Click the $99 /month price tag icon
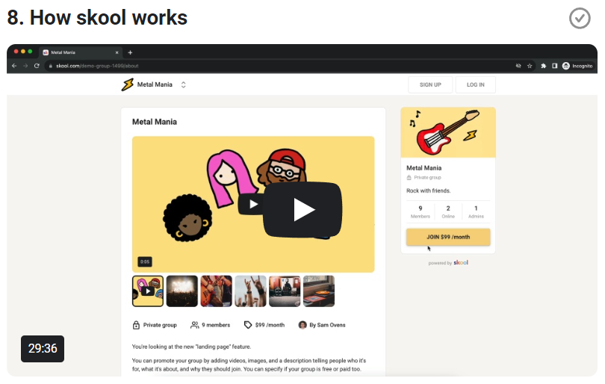Viewport: 605px width, 384px height. (248, 325)
